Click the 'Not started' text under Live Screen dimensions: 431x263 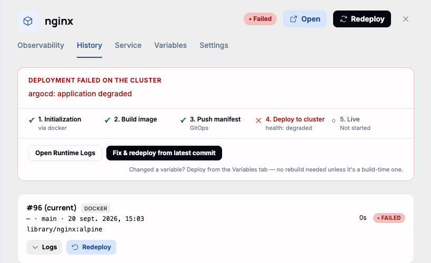355,128
